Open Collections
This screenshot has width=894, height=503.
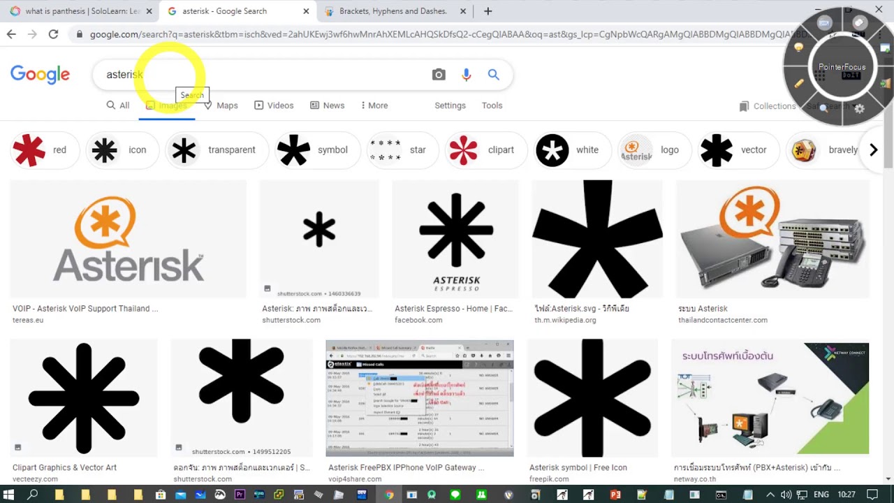(768, 106)
